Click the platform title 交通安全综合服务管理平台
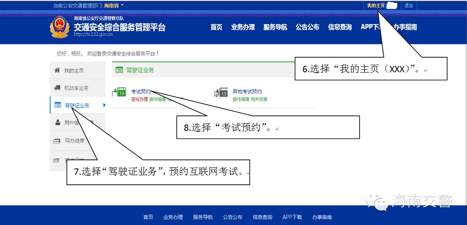 tap(119, 27)
